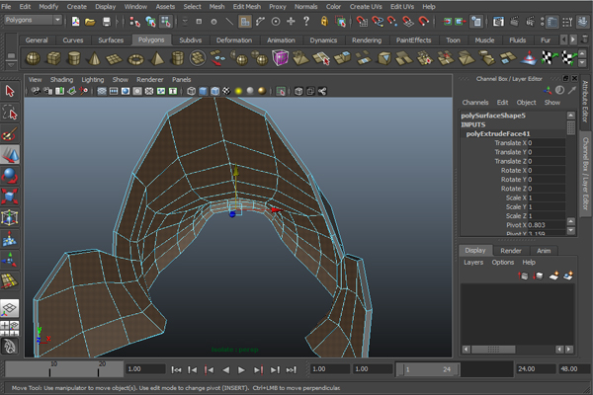
Task: Create a polygon cylinder from the shelf
Action: click(x=74, y=58)
